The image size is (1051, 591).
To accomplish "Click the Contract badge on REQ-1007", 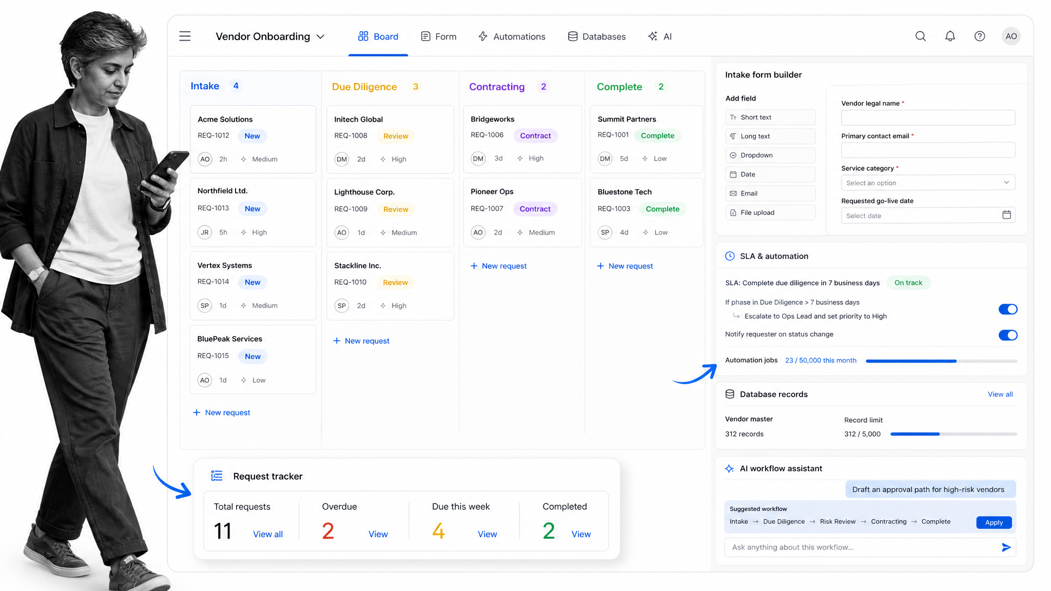I will [x=535, y=209].
